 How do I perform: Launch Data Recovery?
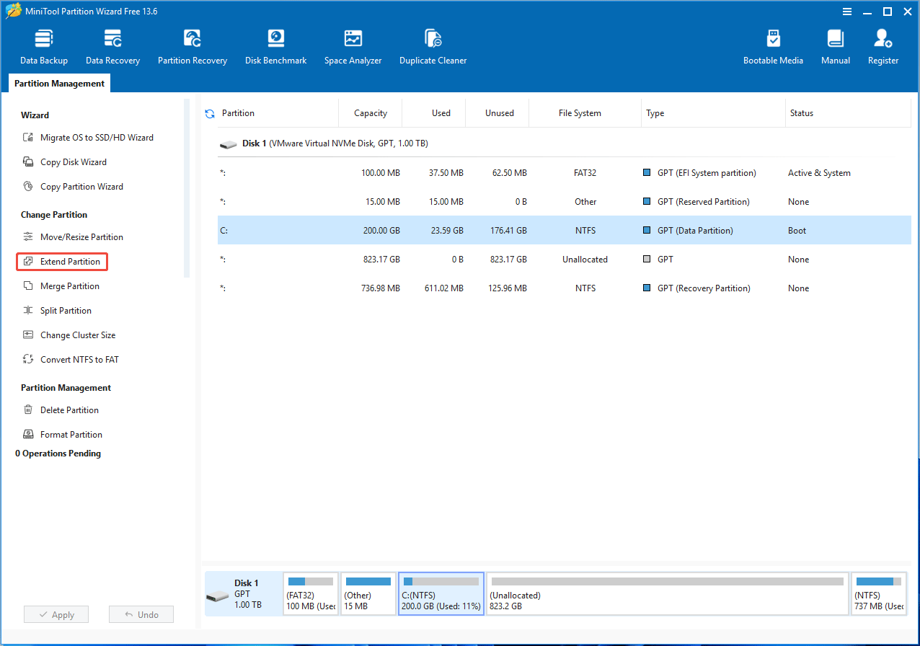point(112,45)
